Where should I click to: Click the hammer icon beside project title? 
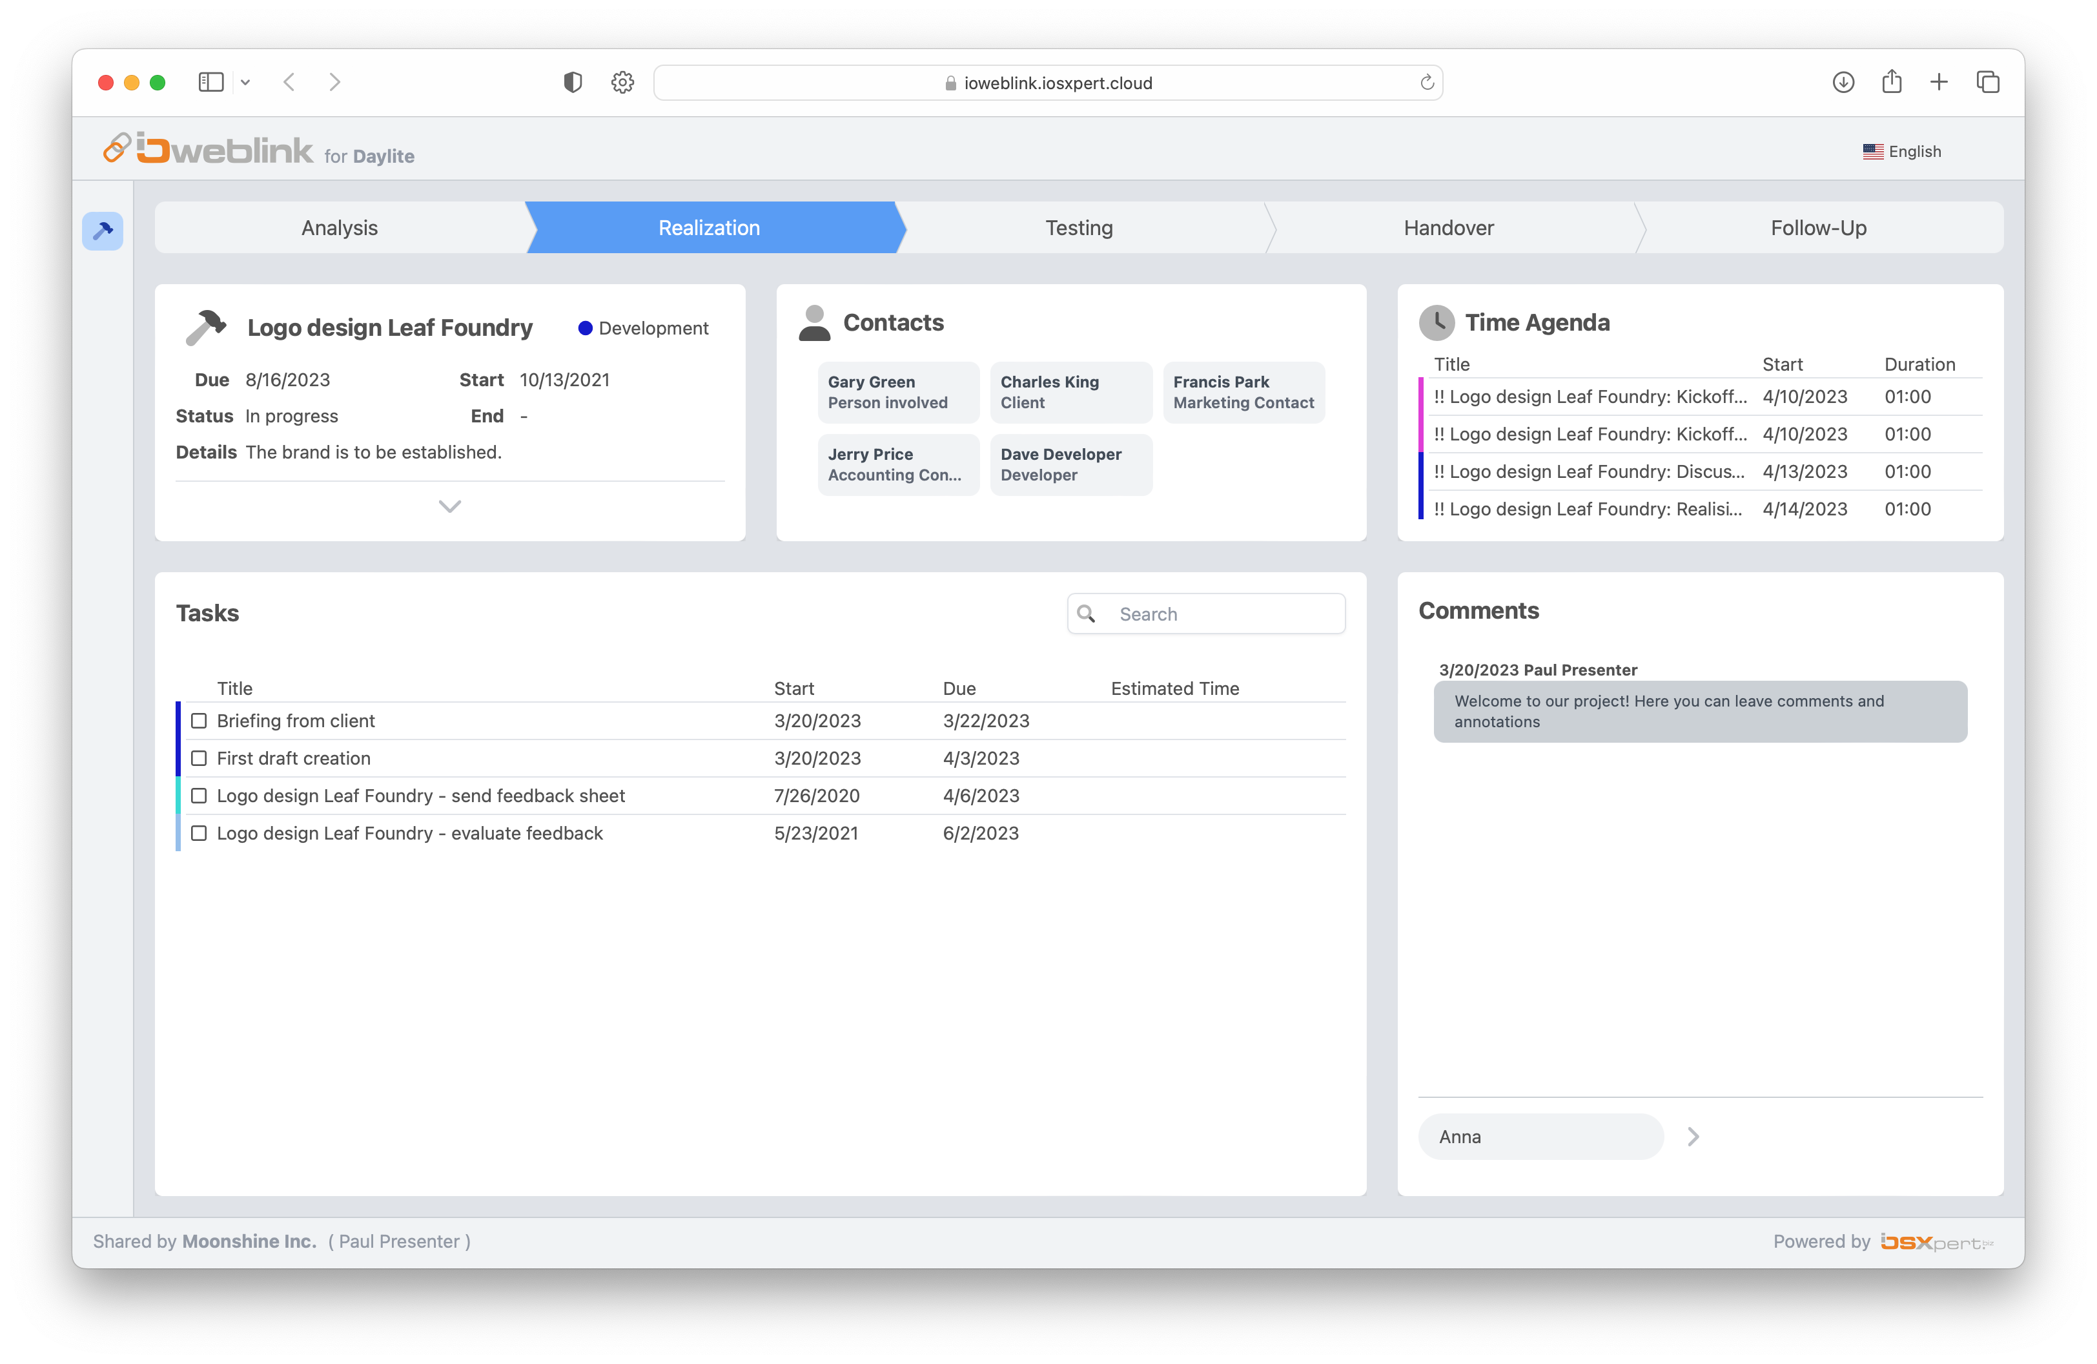point(206,327)
